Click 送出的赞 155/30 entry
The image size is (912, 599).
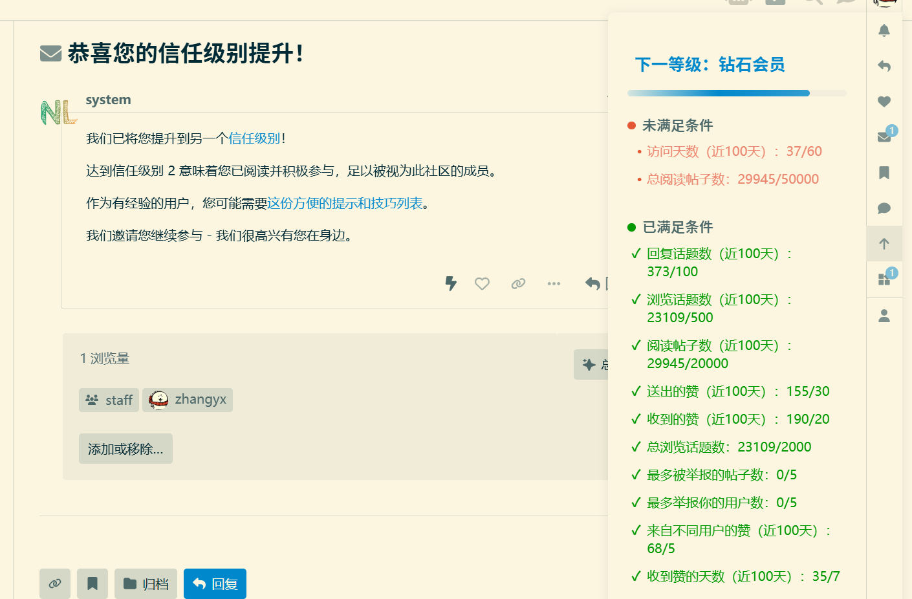coord(738,391)
